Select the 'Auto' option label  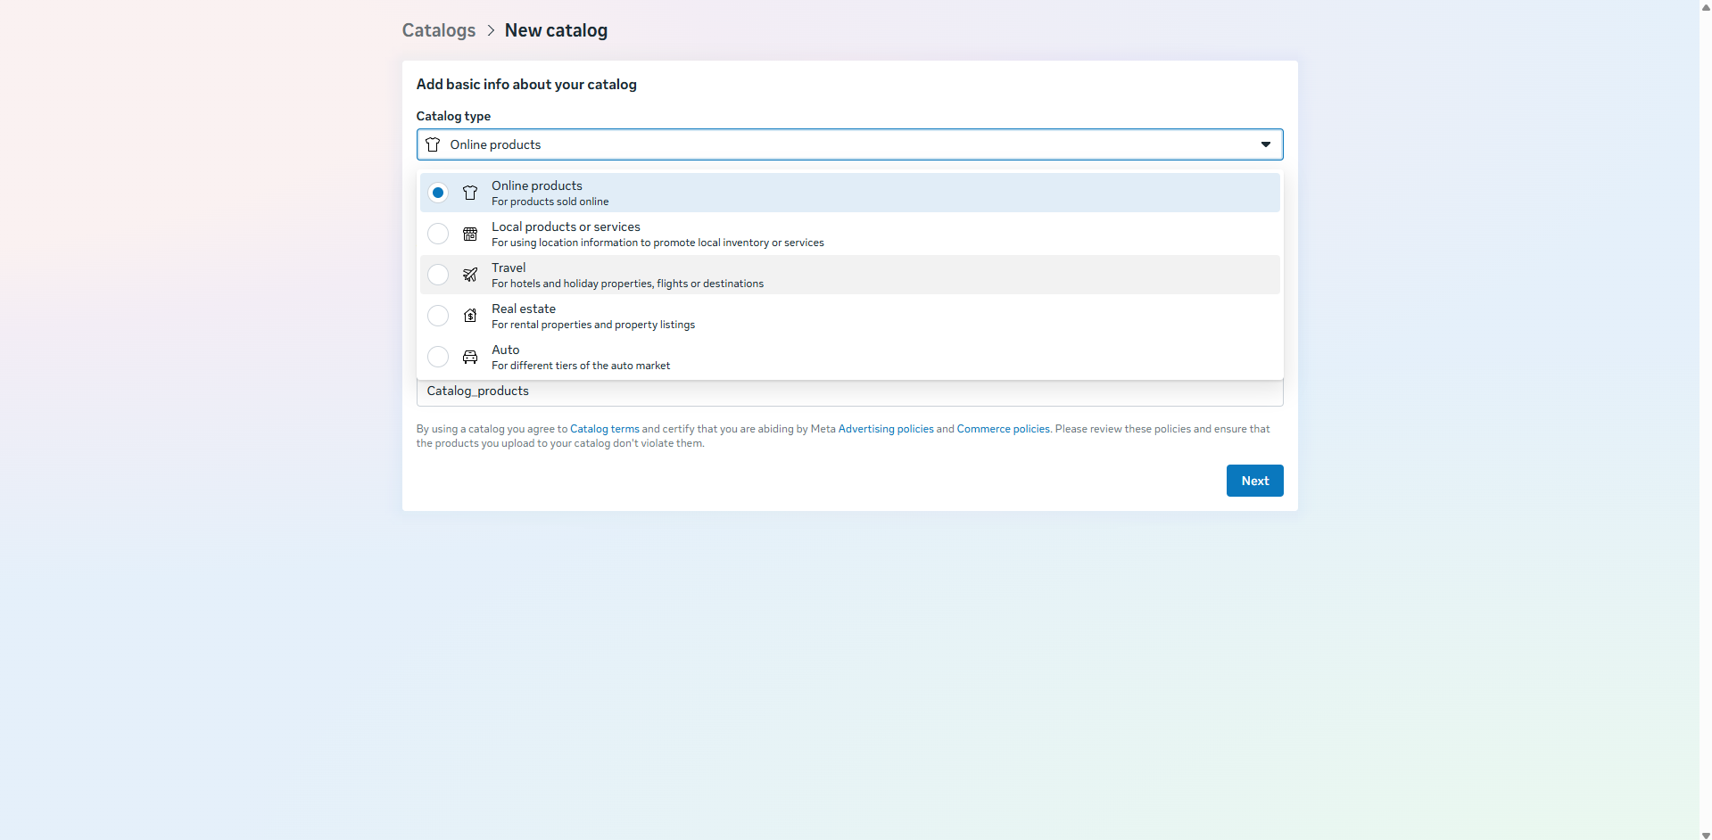506,350
